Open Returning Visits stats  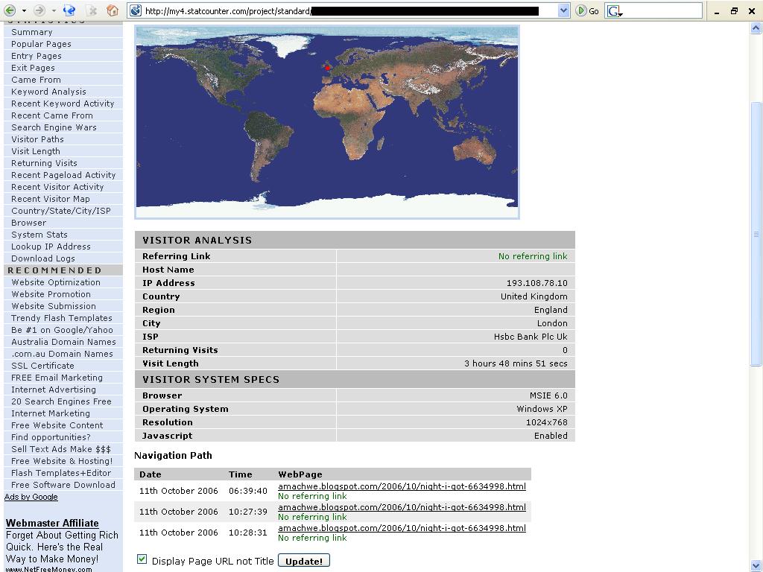point(44,163)
